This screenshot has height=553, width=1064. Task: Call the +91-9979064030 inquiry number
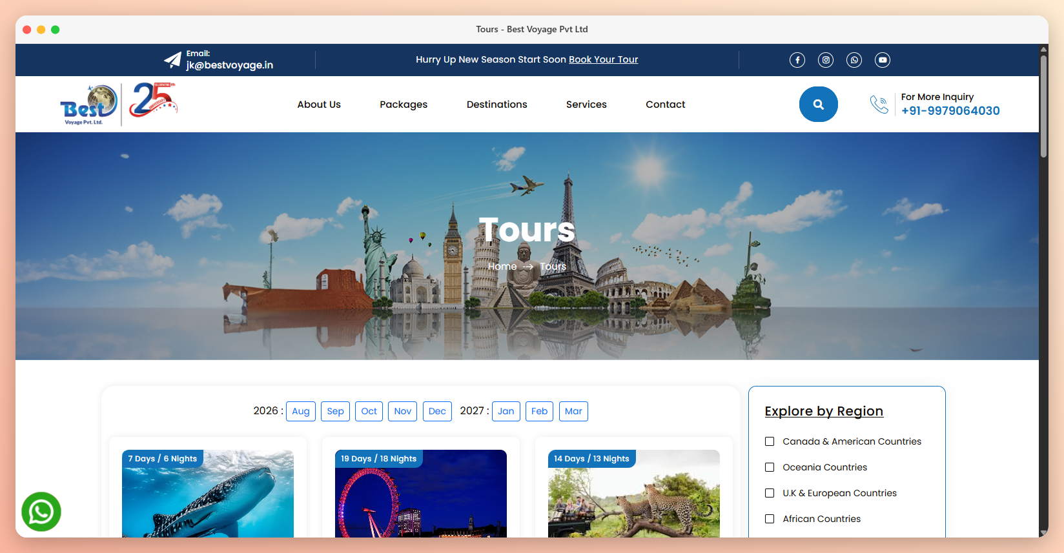tap(950, 111)
